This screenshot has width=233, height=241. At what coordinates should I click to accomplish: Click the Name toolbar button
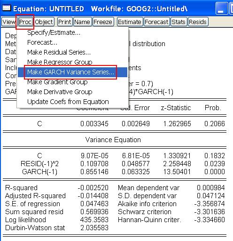pos(82,22)
